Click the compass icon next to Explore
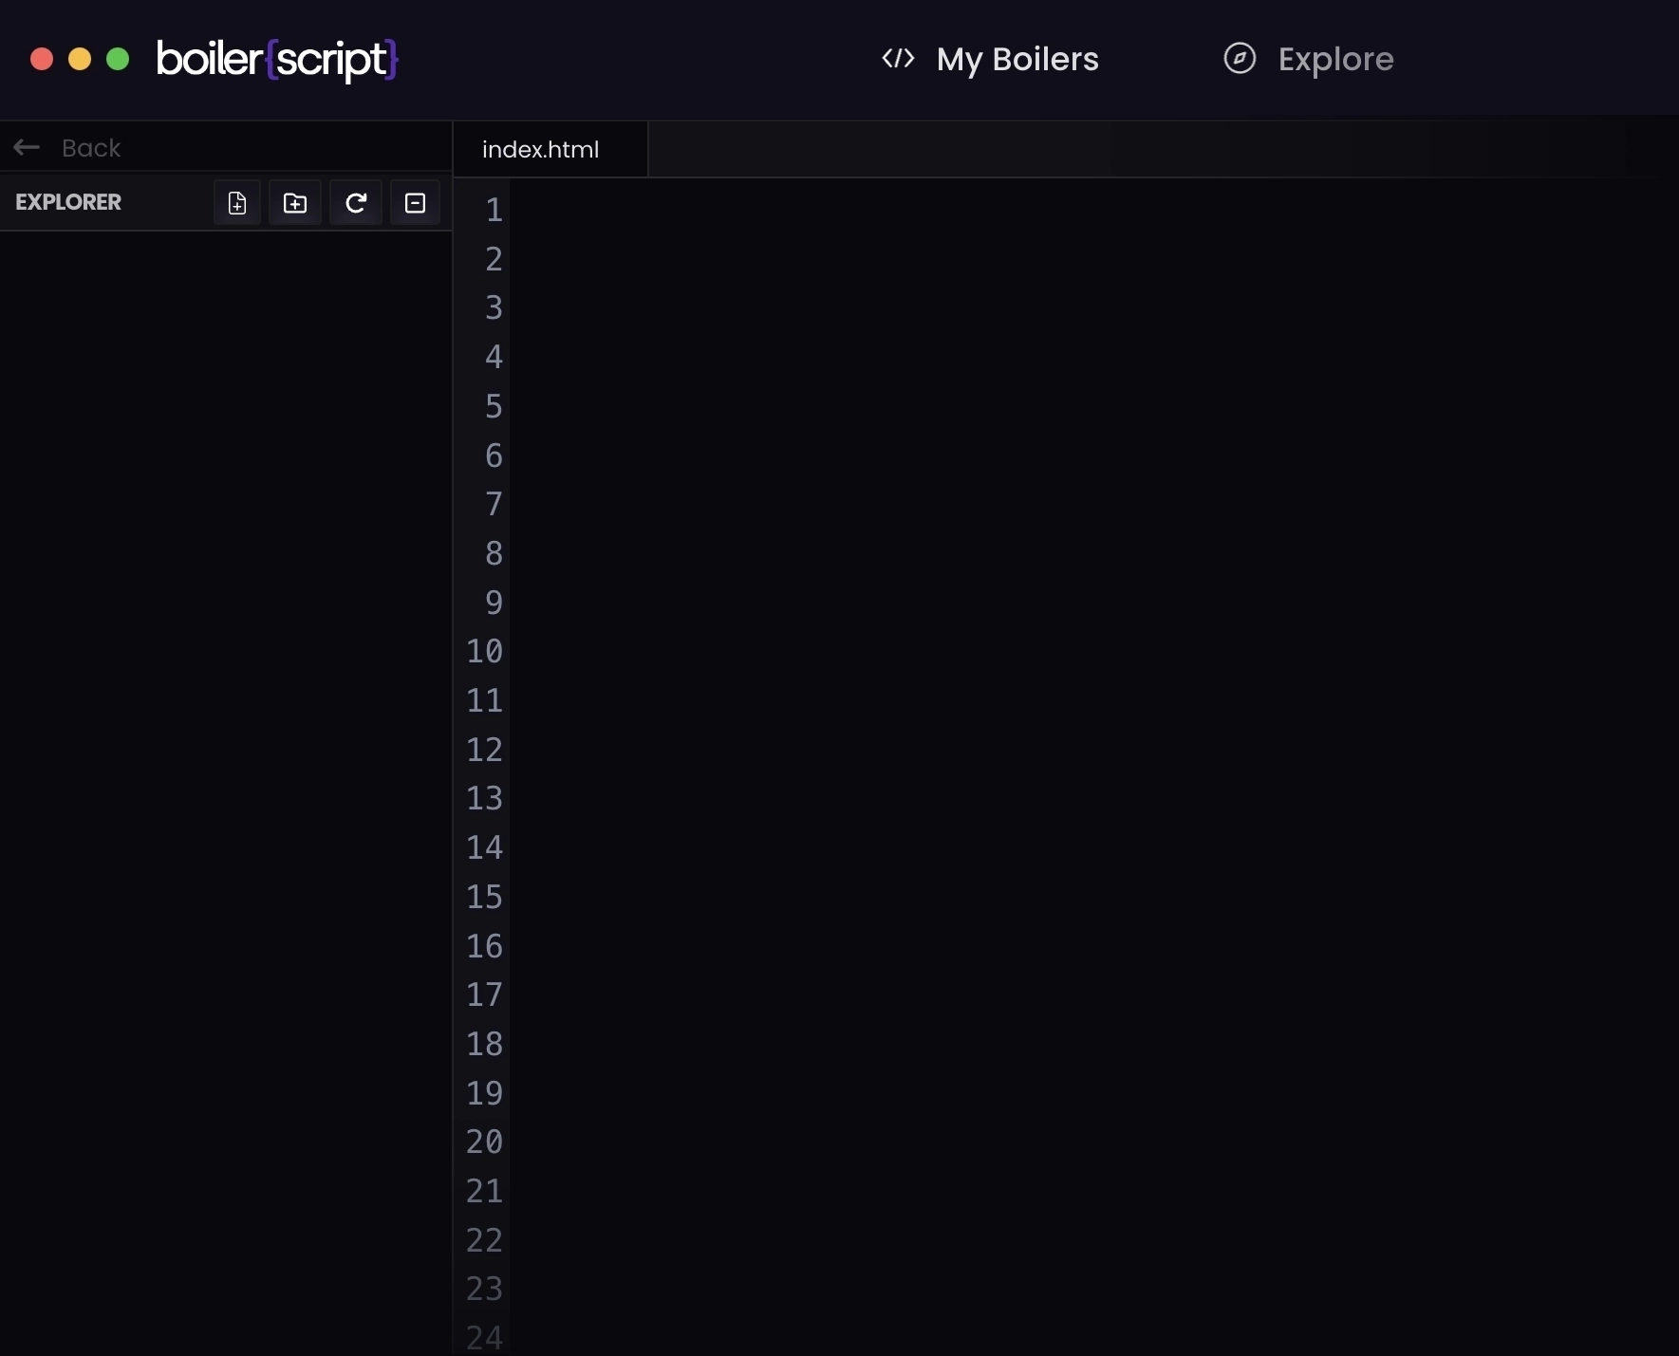Viewport: 1679px width, 1356px height. 1240,59
